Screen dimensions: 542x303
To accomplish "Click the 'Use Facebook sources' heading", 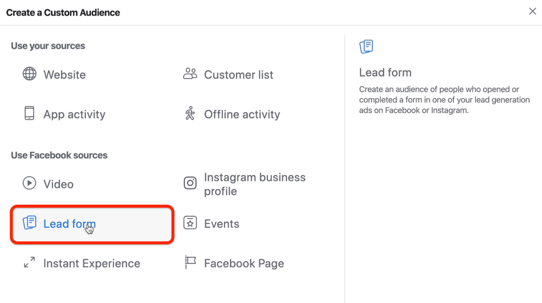I will tap(59, 155).
